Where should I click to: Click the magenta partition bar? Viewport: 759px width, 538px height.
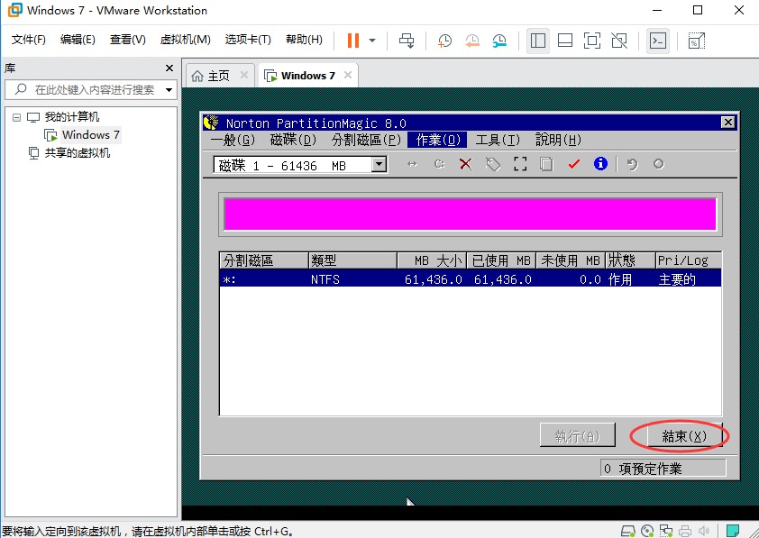pos(470,214)
